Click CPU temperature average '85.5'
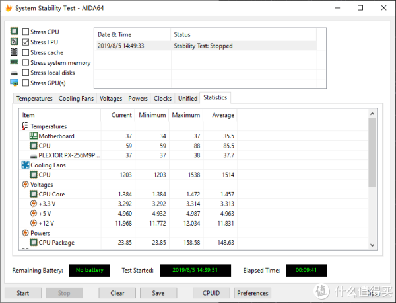Image resolution: width=396 pixels, height=303 pixels. click(x=228, y=146)
